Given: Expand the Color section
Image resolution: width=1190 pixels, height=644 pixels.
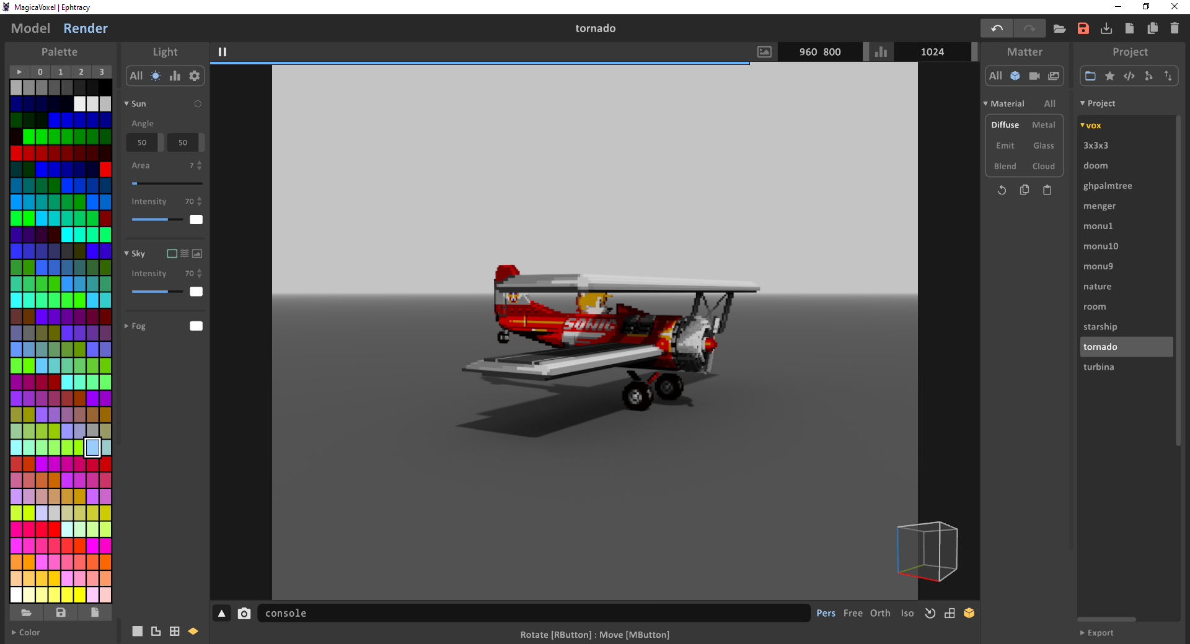Looking at the screenshot, I should (14, 632).
